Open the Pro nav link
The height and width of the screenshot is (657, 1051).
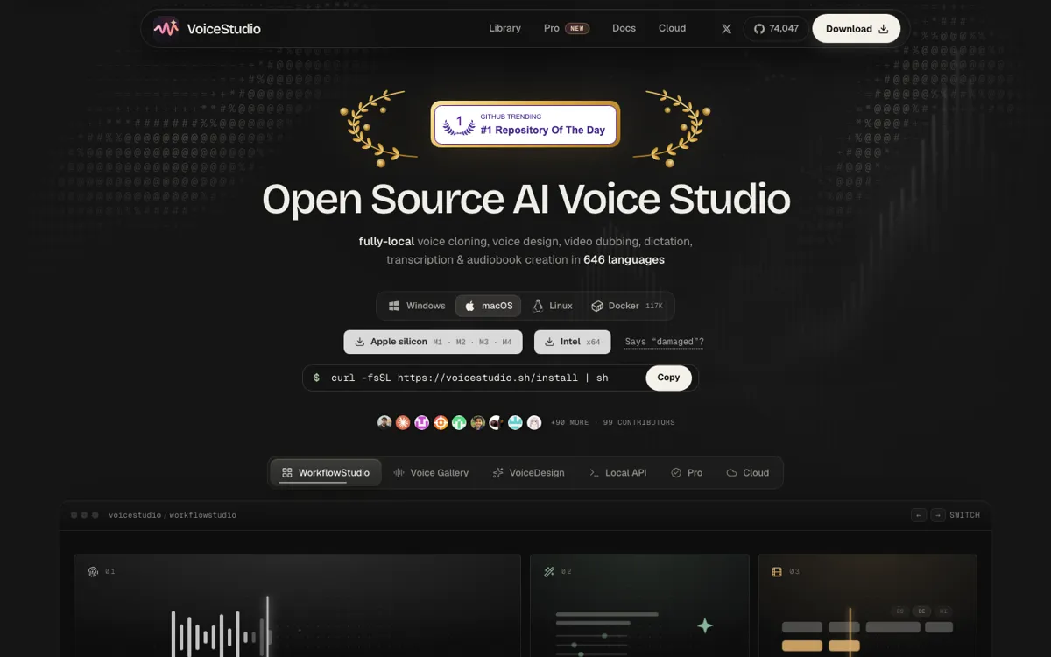pos(551,28)
